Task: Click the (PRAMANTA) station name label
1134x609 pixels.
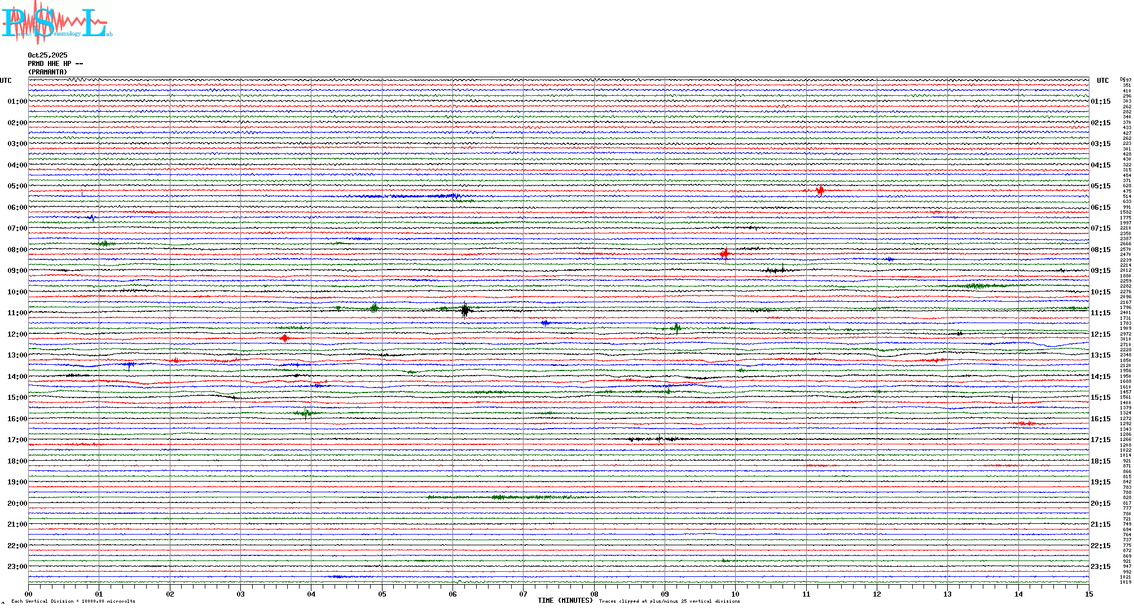Action: (47, 72)
